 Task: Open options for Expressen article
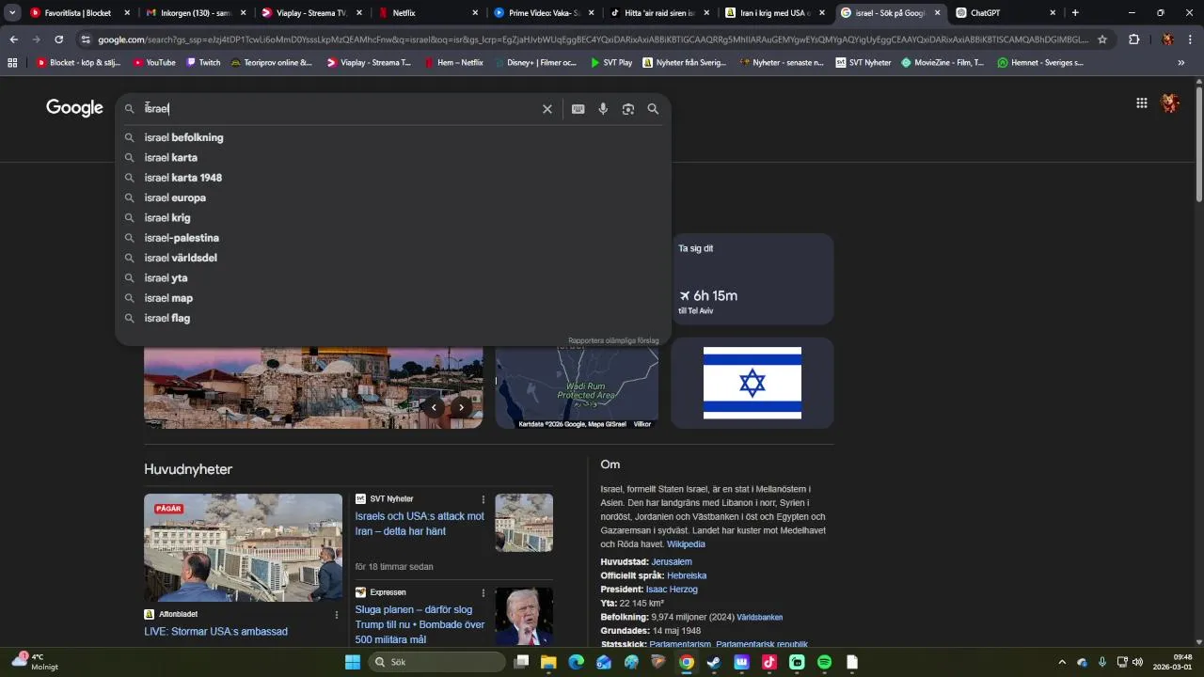(483, 592)
